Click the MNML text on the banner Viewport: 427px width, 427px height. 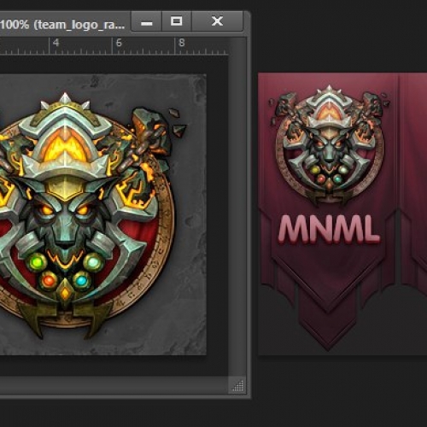tap(329, 230)
